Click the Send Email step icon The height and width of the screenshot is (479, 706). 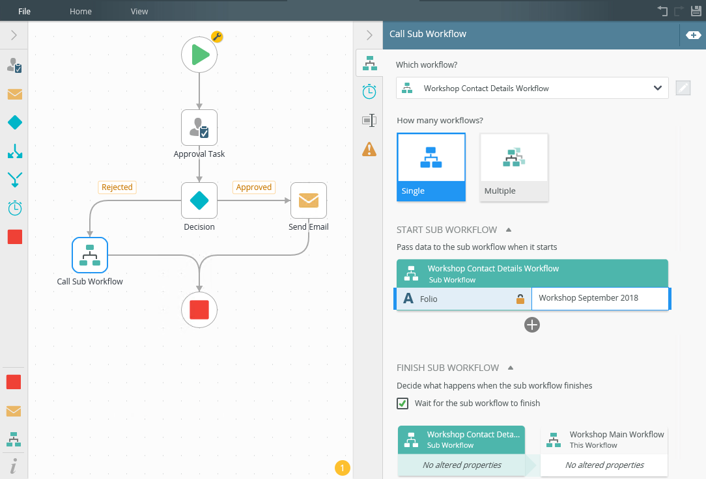pos(308,200)
